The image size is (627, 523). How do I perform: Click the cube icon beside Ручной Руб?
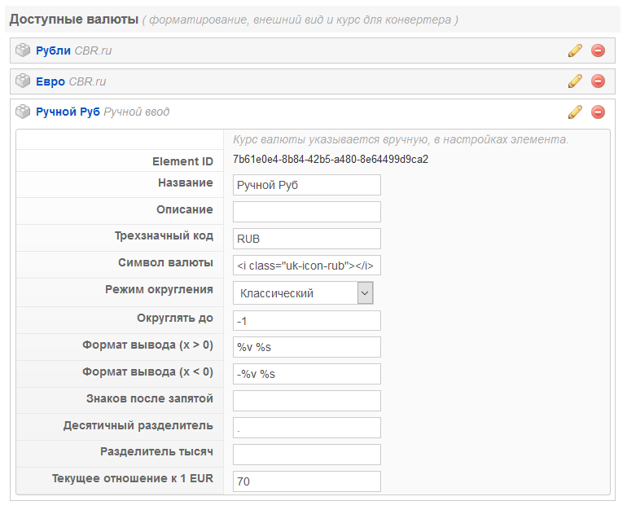click(x=23, y=112)
